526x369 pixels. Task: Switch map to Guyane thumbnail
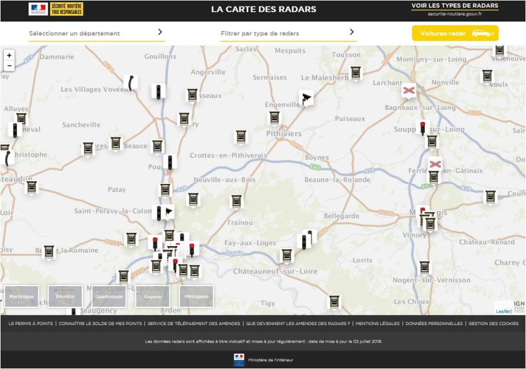tap(153, 297)
